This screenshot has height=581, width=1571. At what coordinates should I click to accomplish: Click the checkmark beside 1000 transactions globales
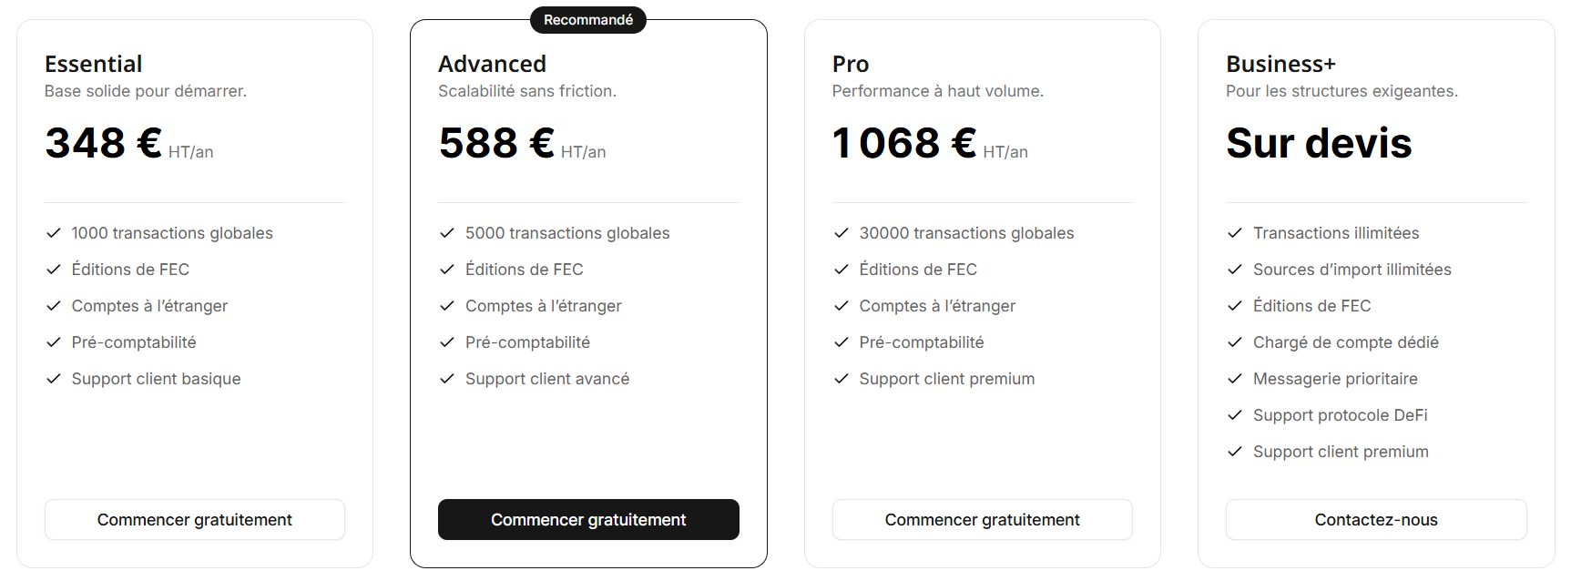tap(53, 233)
